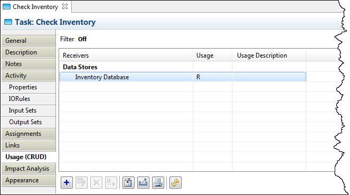Select the Inventory Database row
Viewport: 350px width, 195px height.
pyautogui.click(x=183, y=77)
